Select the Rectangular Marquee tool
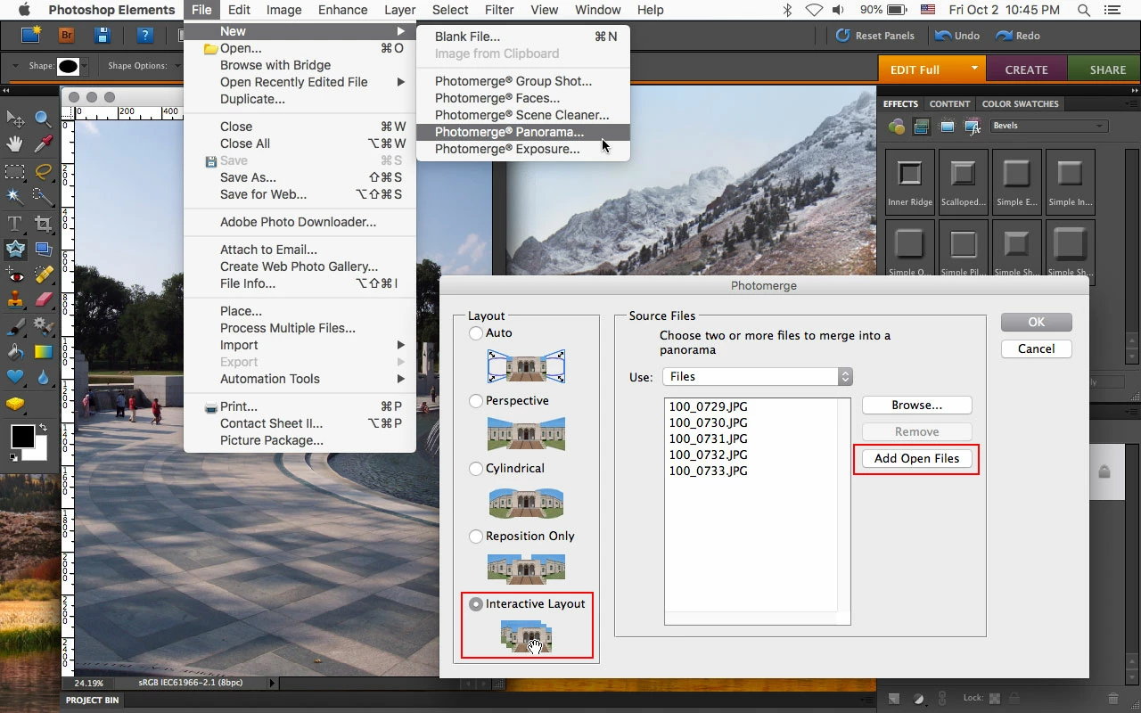This screenshot has height=713, width=1141. click(x=14, y=170)
